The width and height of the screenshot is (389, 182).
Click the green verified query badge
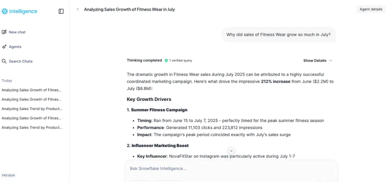[x=166, y=60]
